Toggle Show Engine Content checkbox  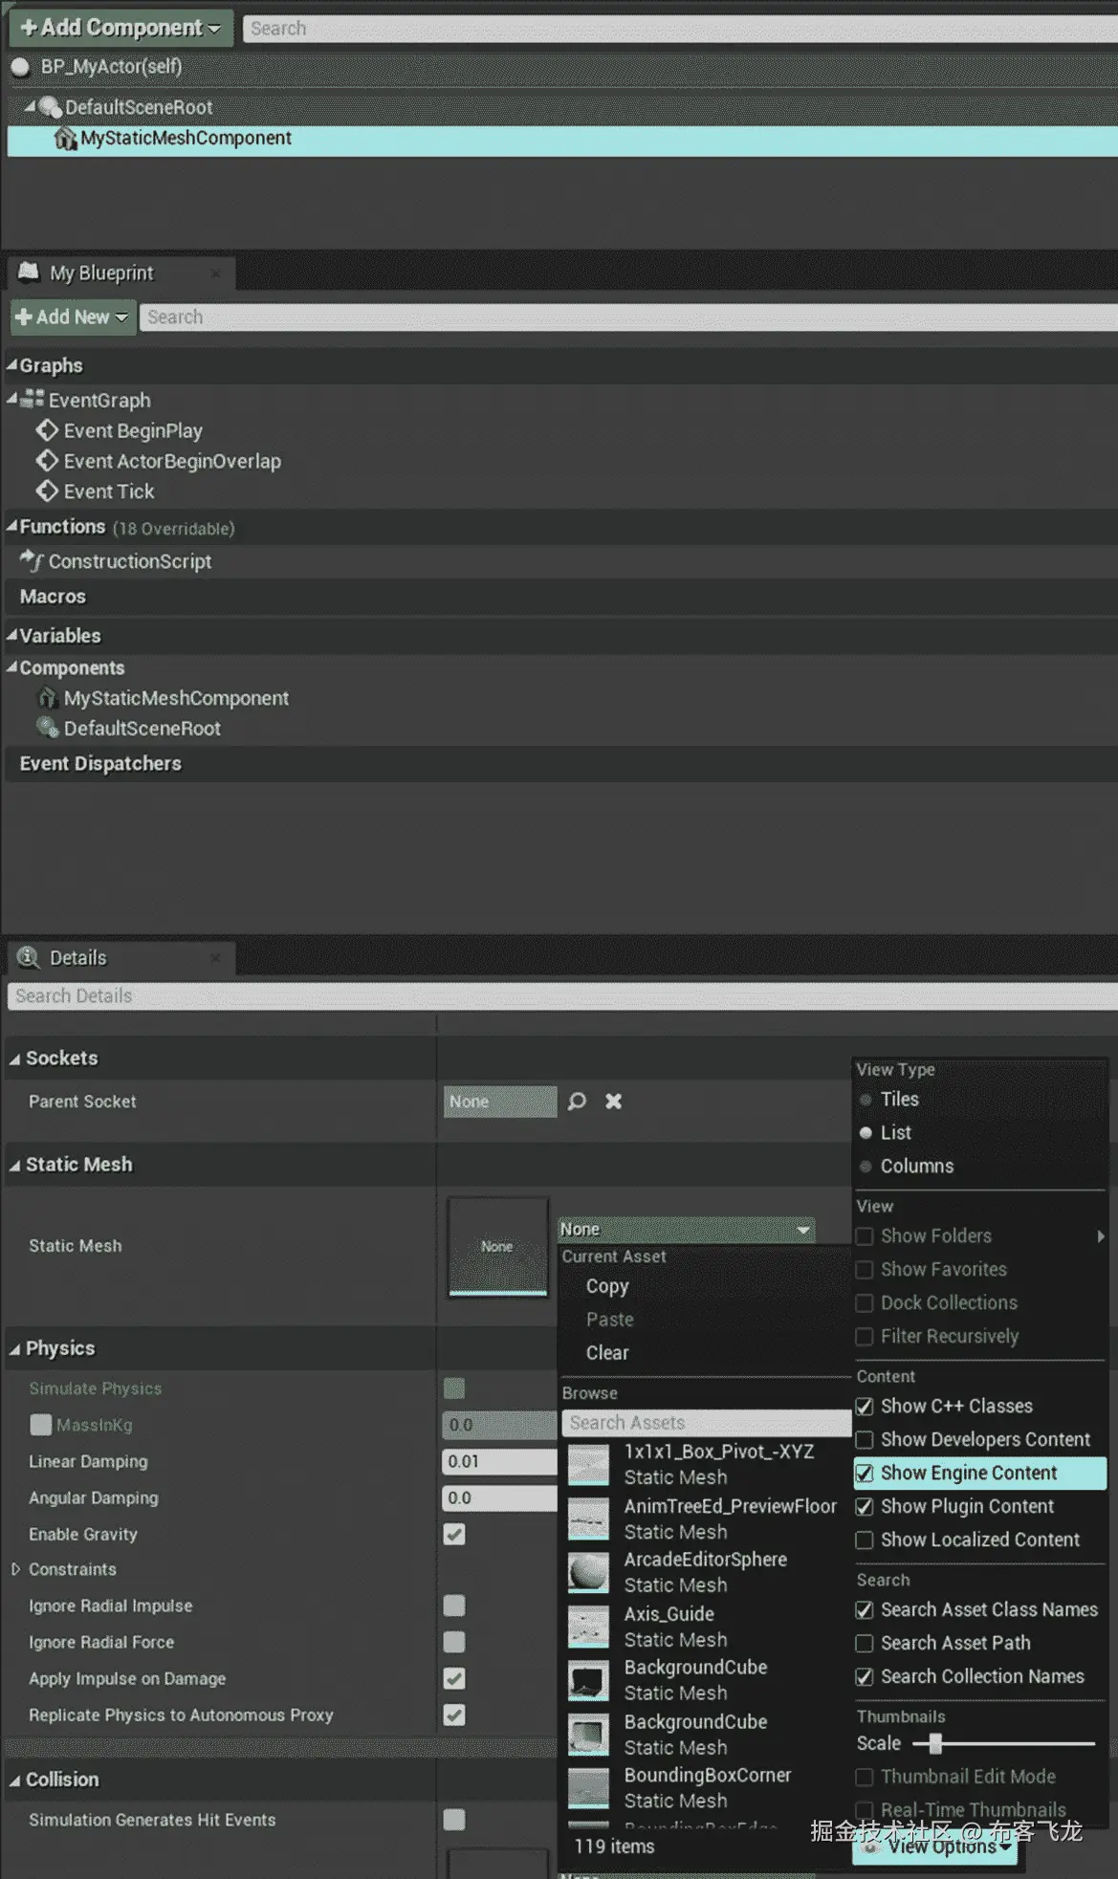[x=865, y=1474]
